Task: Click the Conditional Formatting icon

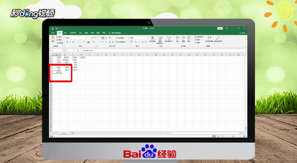Action: [152, 38]
